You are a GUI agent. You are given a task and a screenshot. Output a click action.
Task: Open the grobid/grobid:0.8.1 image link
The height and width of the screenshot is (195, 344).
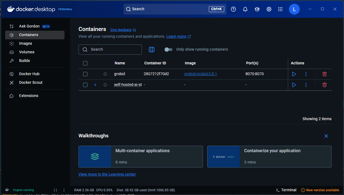(x=200, y=74)
